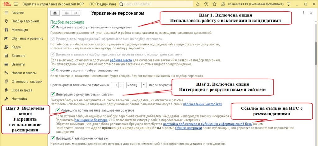
Task: Open the персональных настройках link
Action: pyautogui.click(x=202, y=104)
